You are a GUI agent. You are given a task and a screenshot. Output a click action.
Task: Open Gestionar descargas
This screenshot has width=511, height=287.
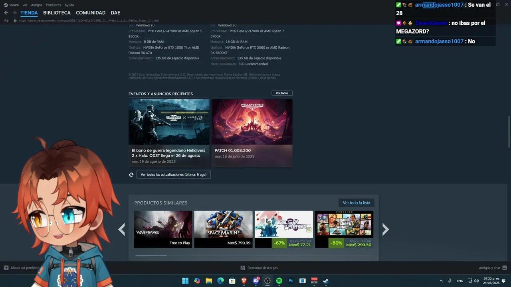point(262,268)
